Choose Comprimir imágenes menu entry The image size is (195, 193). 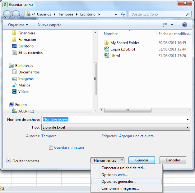coord(127,188)
